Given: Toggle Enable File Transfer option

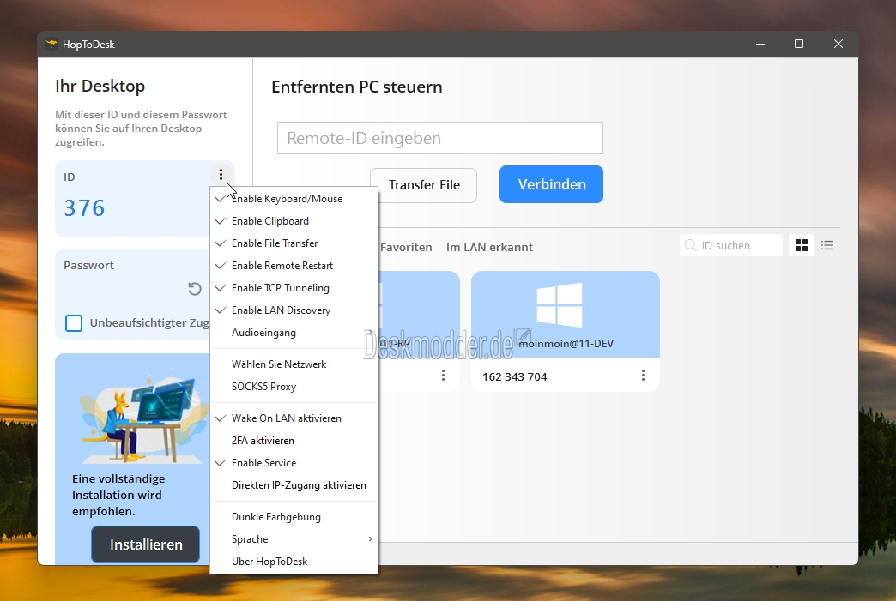Looking at the screenshot, I should coord(294,243).
